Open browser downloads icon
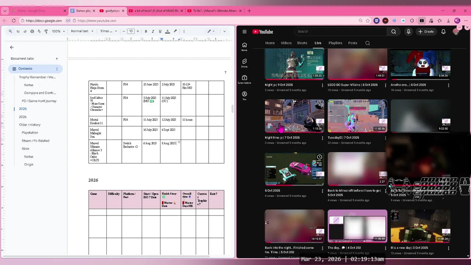Viewport: 471px width, 265px height. (x=449, y=21)
